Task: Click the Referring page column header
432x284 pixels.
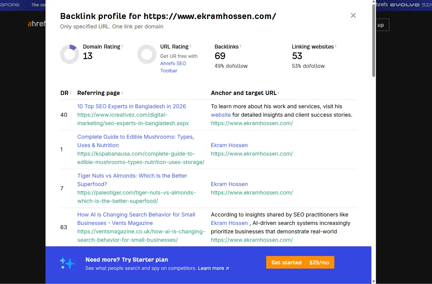Action: 98,93
